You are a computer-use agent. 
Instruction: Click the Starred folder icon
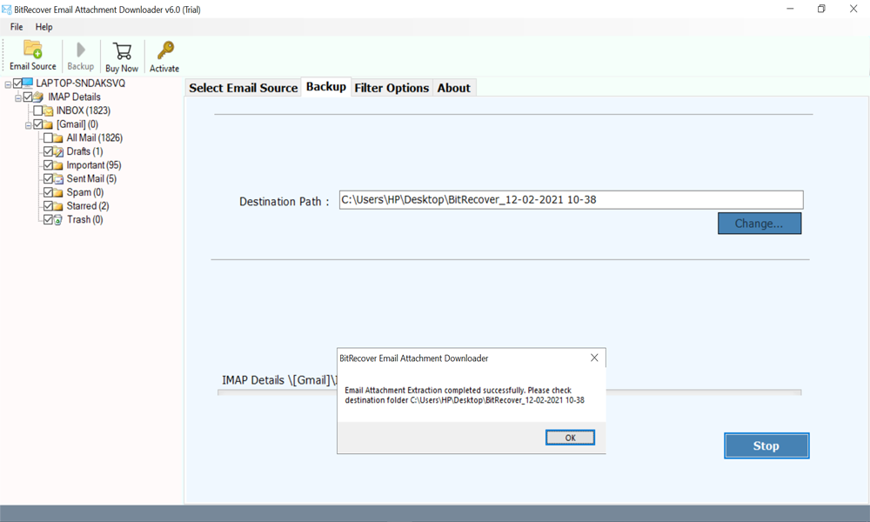[58, 206]
